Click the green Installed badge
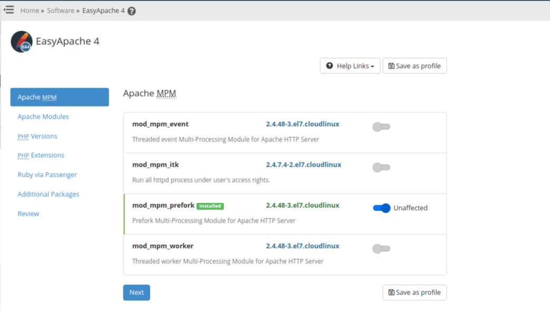This screenshot has width=550, height=314. [x=210, y=206]
